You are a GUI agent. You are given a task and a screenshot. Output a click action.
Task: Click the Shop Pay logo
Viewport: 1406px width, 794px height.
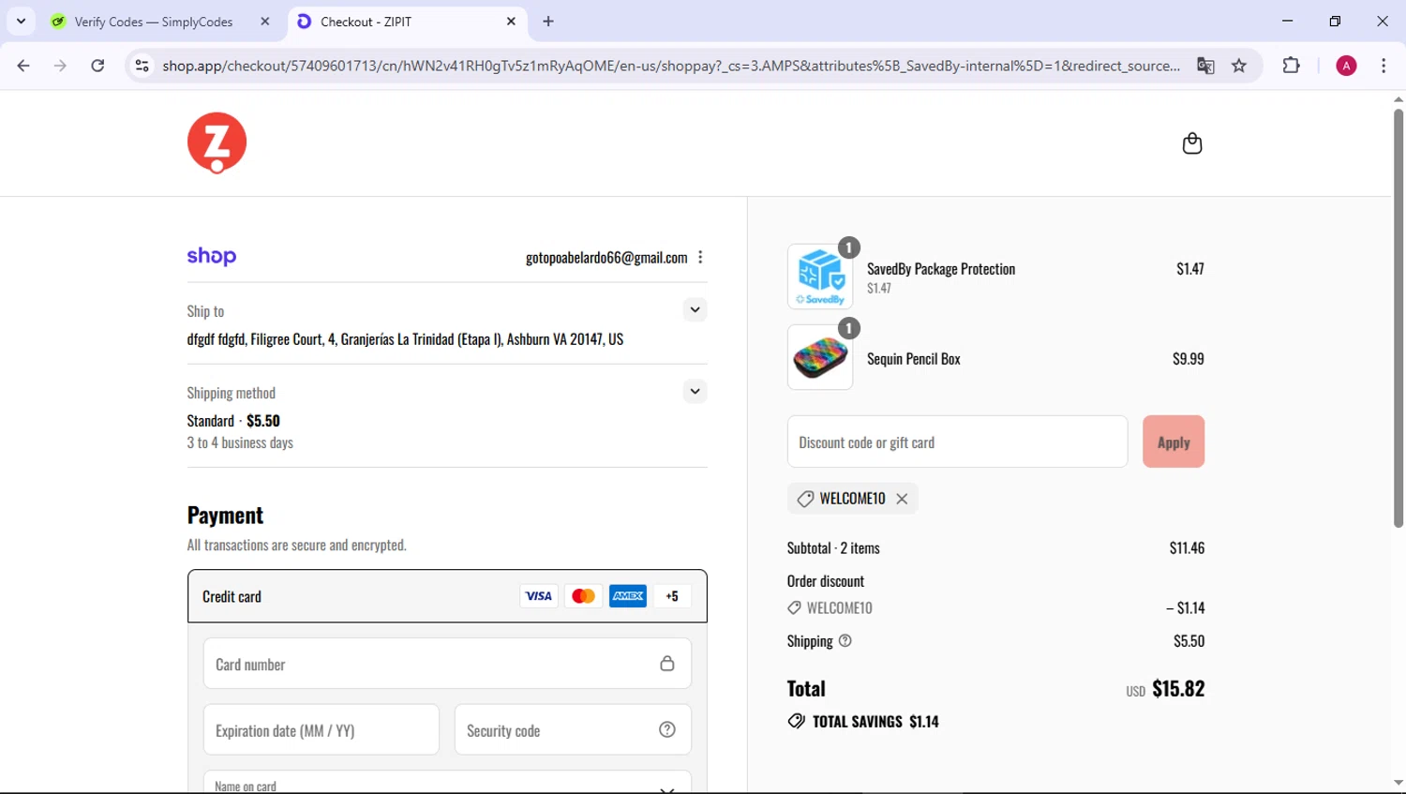click(212, 256)
